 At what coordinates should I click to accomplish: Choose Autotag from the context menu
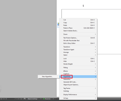pos(78,91)
